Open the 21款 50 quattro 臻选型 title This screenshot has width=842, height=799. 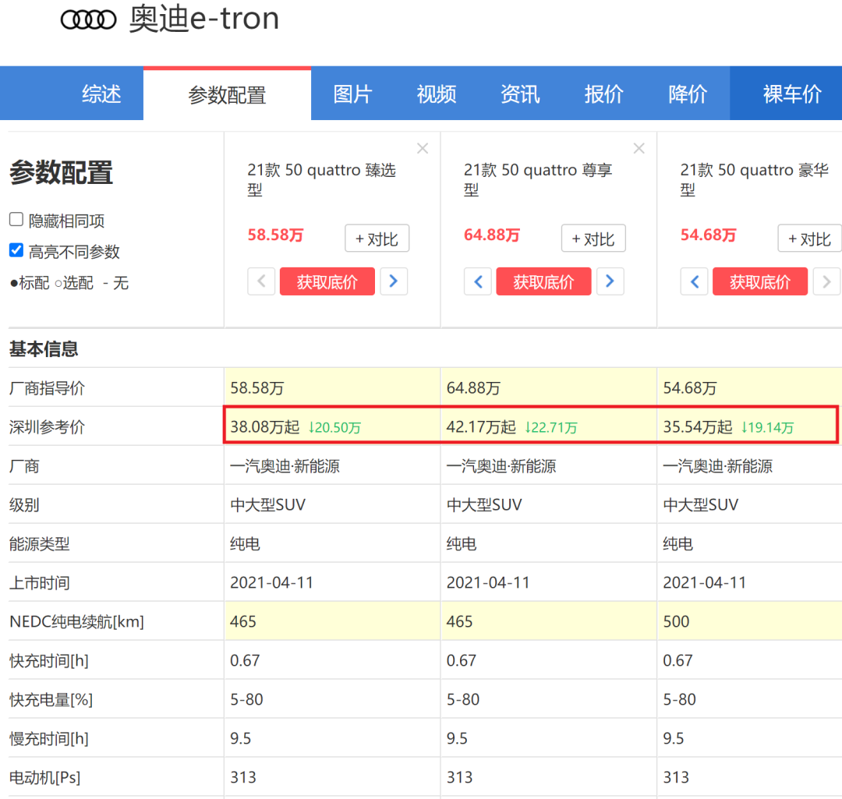point(322,179)
